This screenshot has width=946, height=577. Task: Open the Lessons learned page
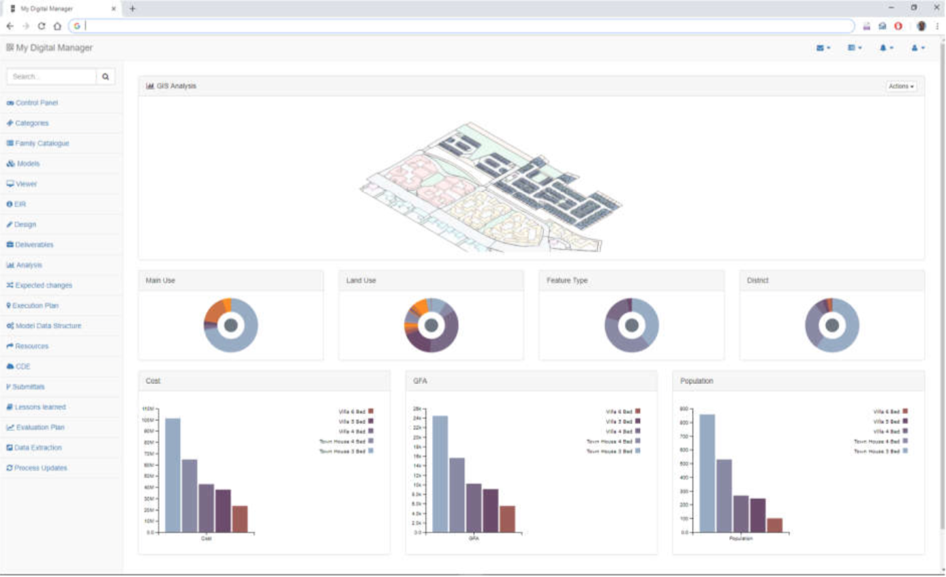(x=42, y=406)
